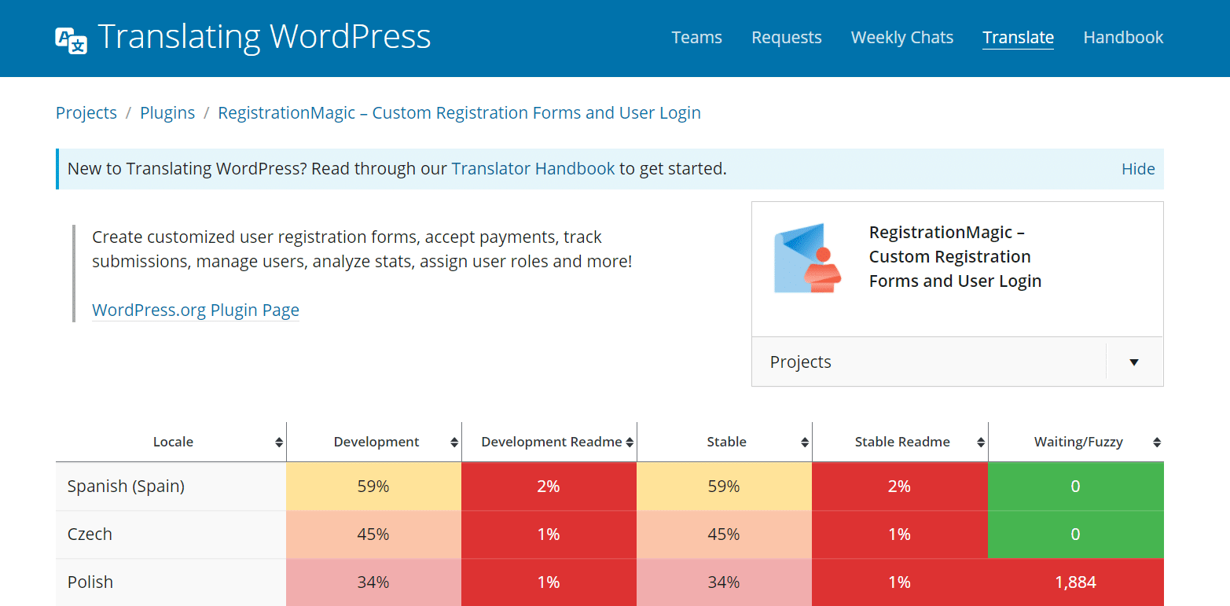1230x606 pixels.
Task: Click Spanish Waiting/Fuzzy 0 cell
Action: [1075, 487]
